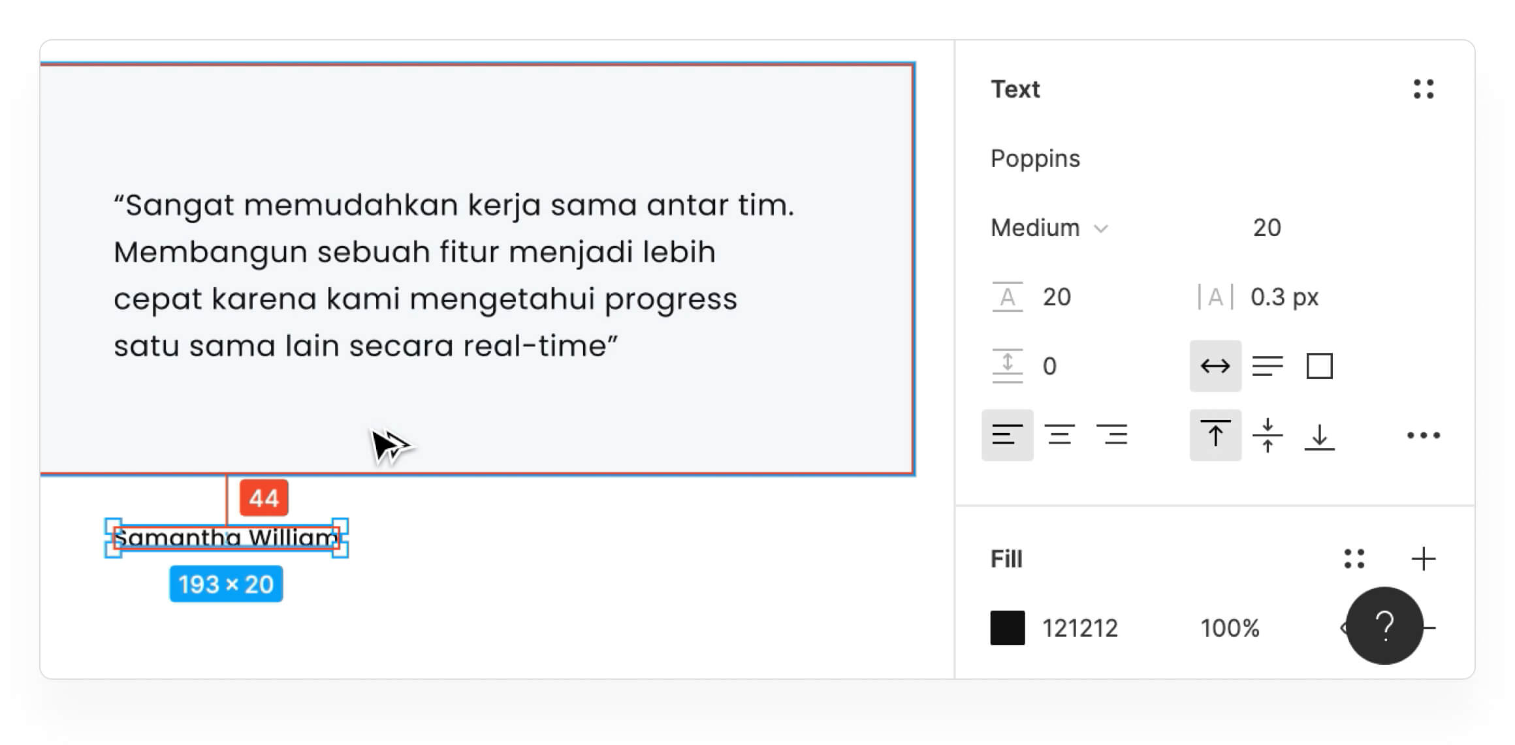Open type details three-dot menu
The width and height of the screenshot is (1515, 745).
tap(1423, 435)
